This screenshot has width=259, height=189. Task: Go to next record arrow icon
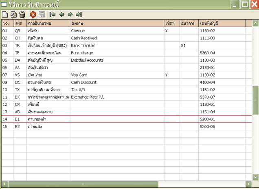(x=70, y=15)
